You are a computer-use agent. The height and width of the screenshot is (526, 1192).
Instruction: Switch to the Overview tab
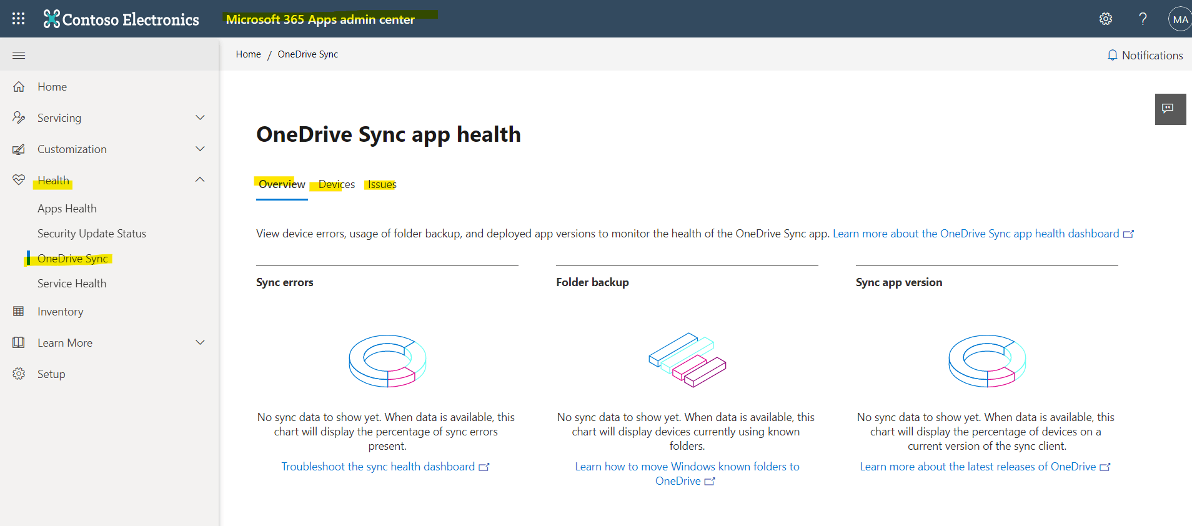click(282, 185)
